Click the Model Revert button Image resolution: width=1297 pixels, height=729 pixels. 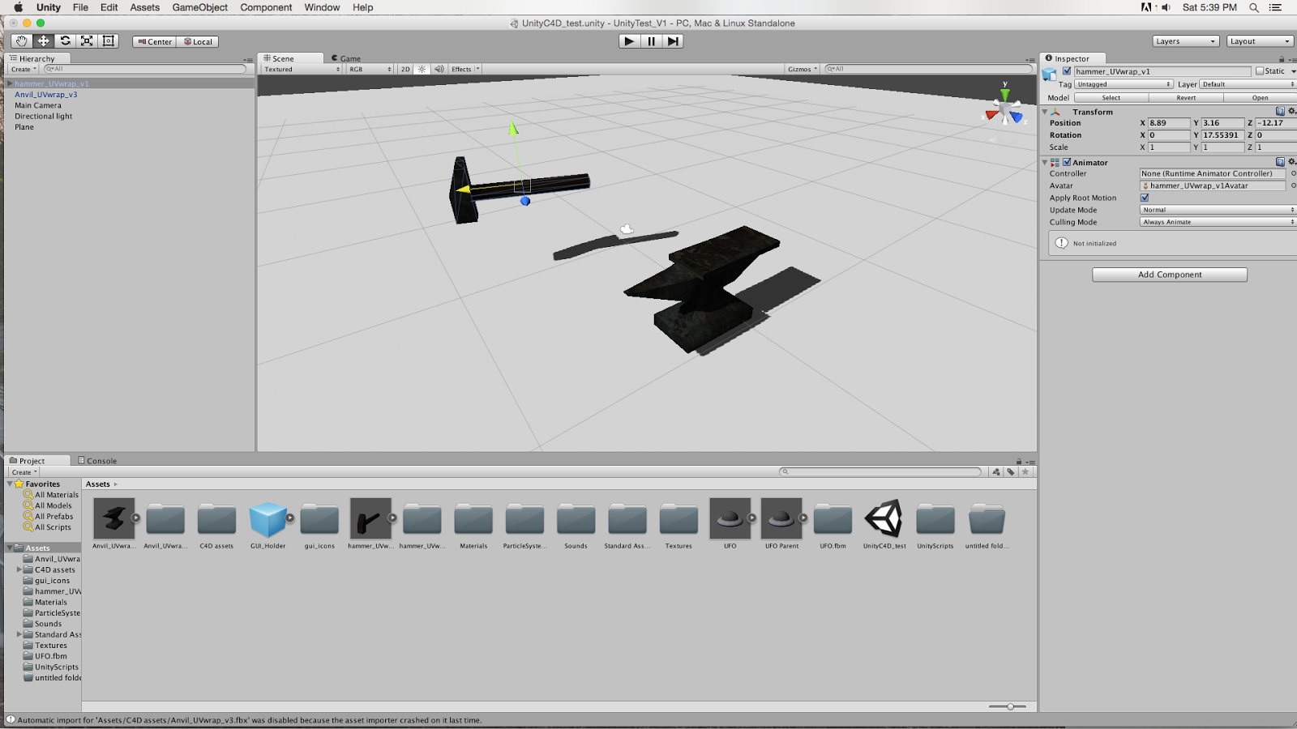1186,98
